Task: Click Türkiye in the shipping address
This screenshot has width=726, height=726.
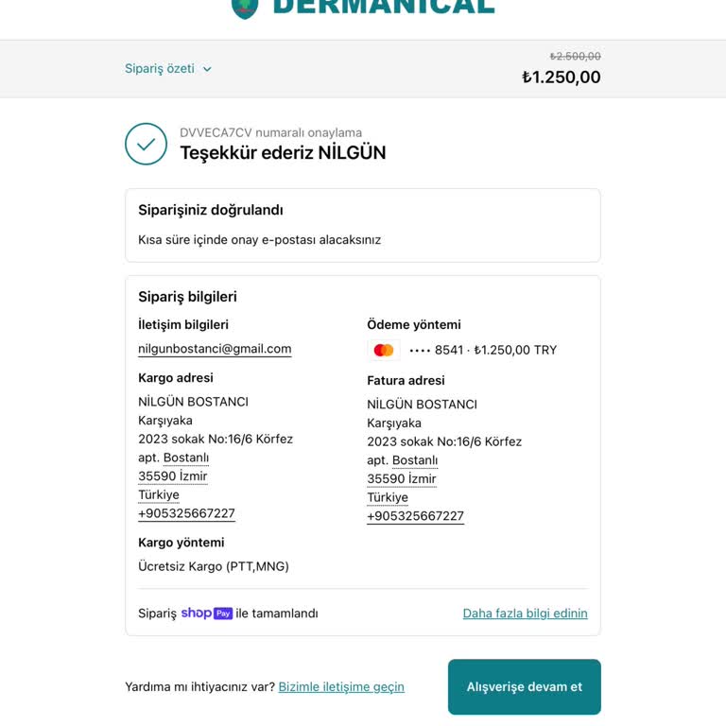Action: (159, 494)
